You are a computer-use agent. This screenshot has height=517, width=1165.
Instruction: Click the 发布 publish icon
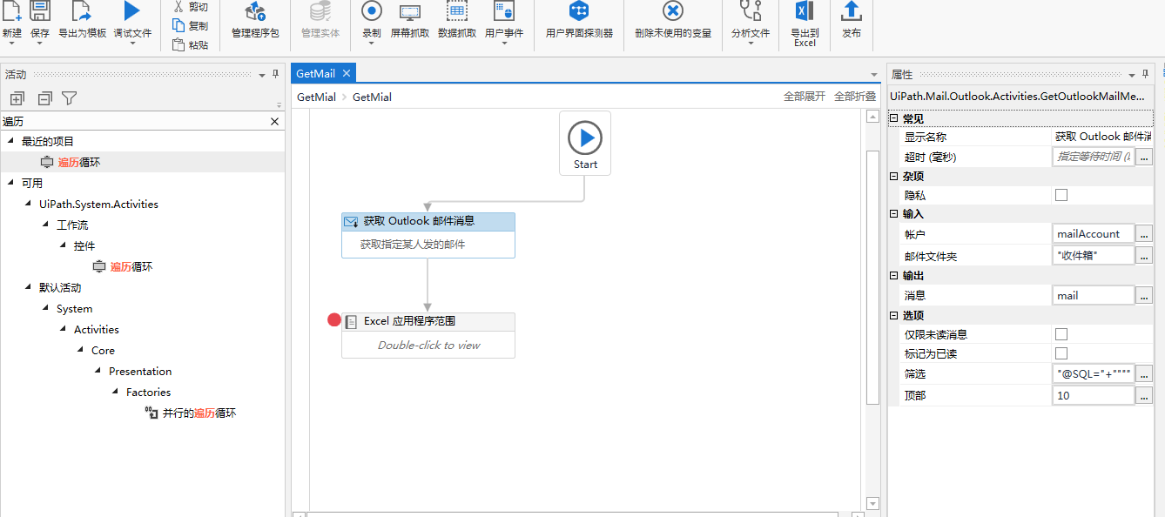point(852,11)
